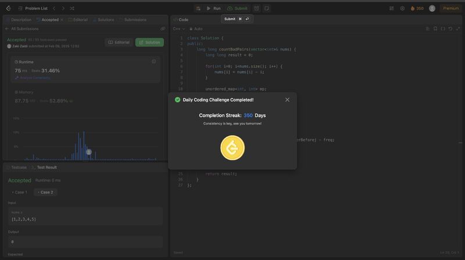
Task: Run the code with the Run button
Action: click(213, 8)
